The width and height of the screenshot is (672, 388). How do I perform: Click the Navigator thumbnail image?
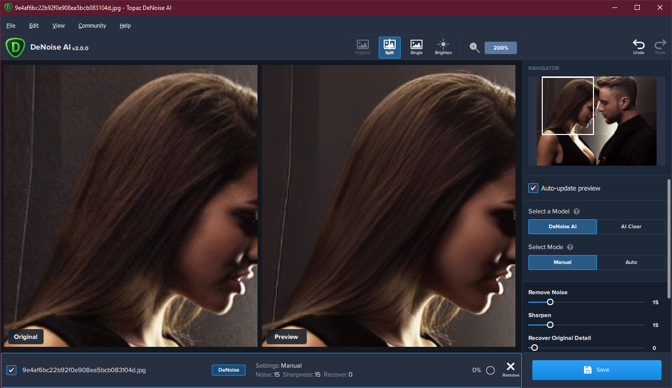pos(597,121)
